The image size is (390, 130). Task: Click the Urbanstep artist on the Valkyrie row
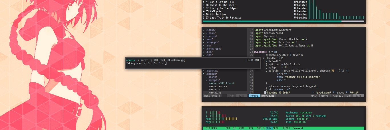point(300,11)
